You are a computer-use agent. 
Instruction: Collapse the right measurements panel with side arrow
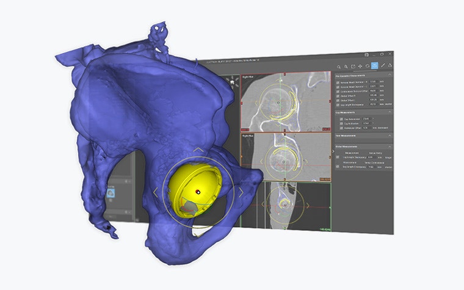pos(333,151)
